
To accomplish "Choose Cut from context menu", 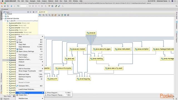I will (30, 40).
